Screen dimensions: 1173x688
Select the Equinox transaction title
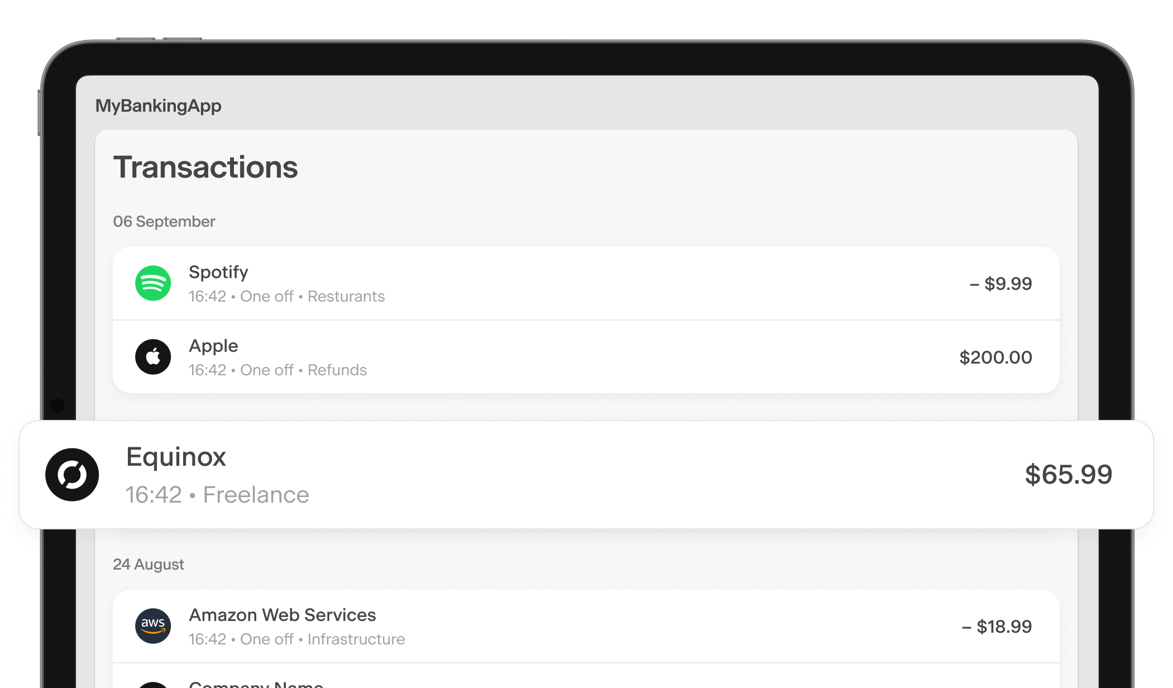click(176, 457)
